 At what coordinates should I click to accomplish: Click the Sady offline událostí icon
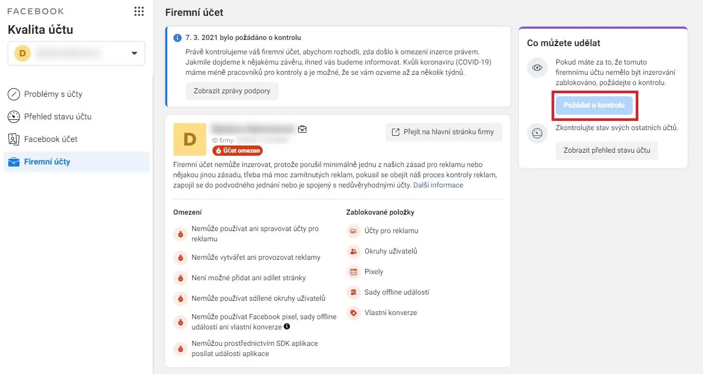coord(353,293)
